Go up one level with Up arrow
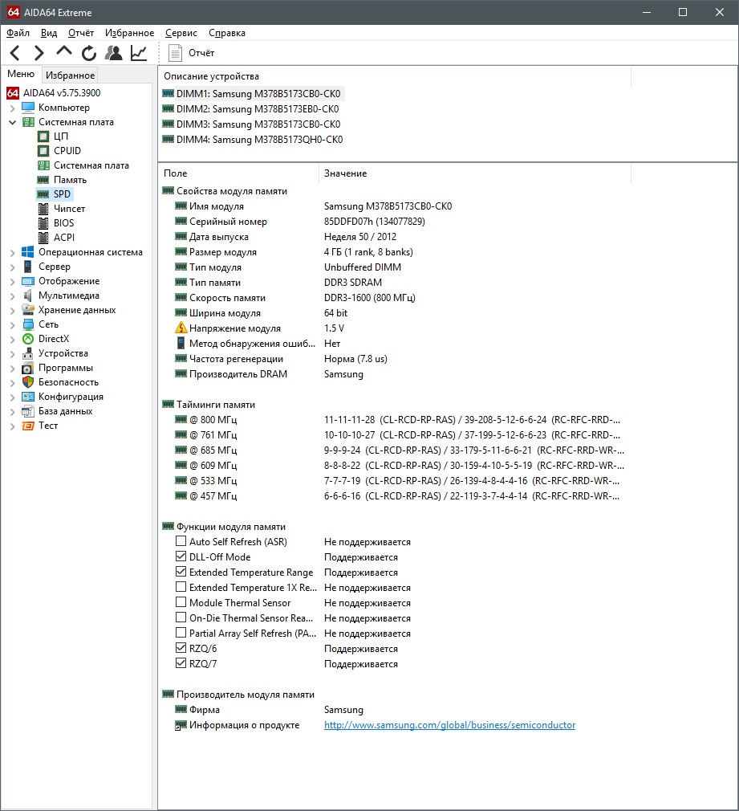This screenshot has height=811, width=739. tap(63, 53)
